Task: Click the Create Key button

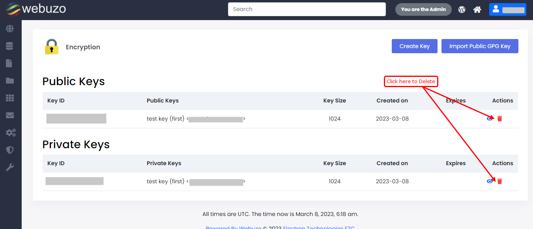Action: [414, 46]
